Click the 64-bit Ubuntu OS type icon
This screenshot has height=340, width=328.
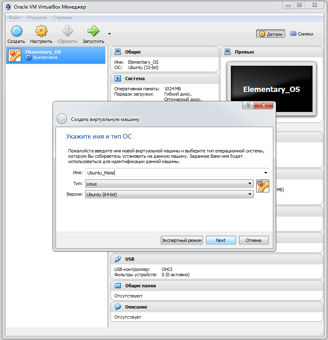263,186
